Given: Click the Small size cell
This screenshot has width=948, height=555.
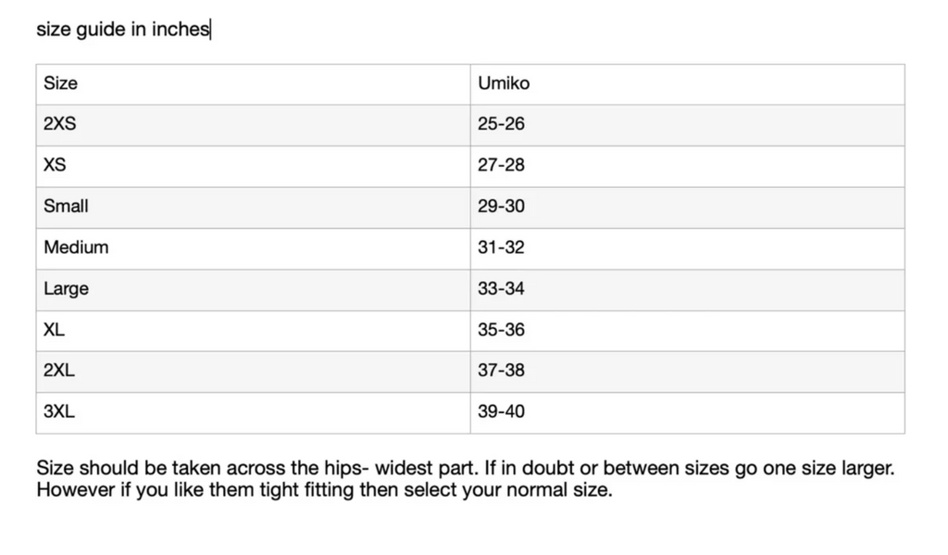Looking at the screenshot, I should tap(254, 208).
